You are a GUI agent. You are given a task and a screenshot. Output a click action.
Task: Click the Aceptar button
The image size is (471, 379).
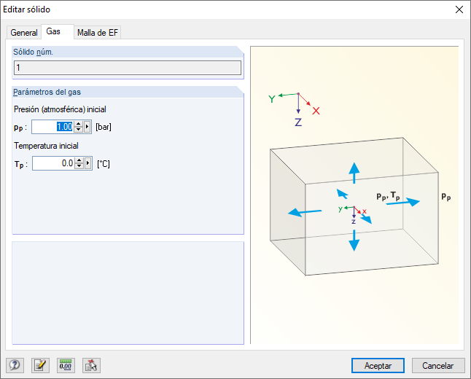pyautogui.click(x=378, y=365)
